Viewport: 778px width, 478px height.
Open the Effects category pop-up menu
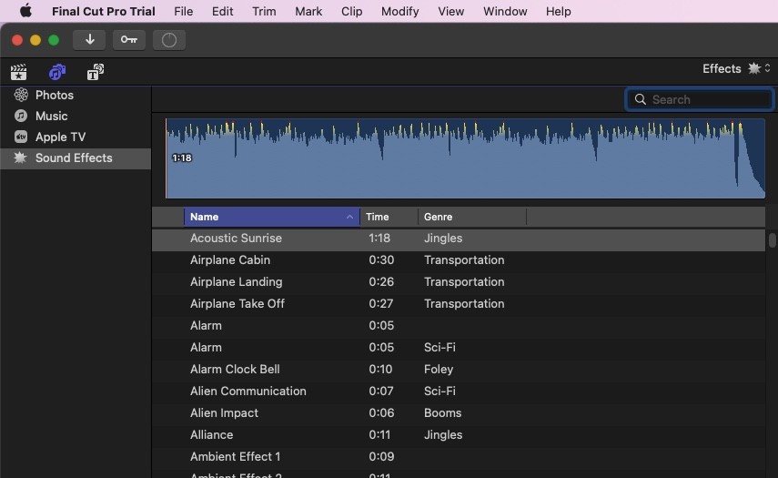click(x=735, y=68)
